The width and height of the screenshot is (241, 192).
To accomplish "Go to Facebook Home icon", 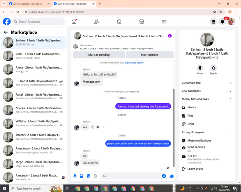I will click(x=74, y=22).
